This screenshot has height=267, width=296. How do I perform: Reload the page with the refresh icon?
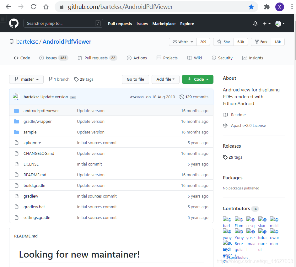[x=33, y=7]
